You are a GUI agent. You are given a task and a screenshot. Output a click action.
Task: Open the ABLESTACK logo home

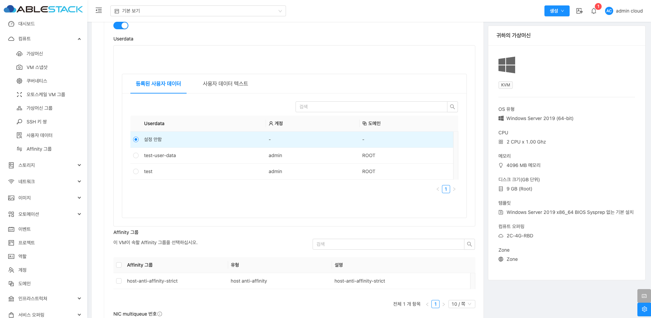point(43,9)
